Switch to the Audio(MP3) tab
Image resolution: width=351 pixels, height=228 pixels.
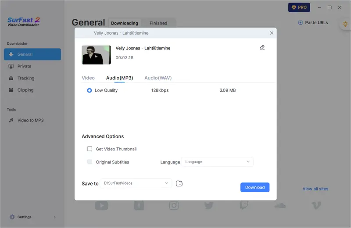click(119, 78)
